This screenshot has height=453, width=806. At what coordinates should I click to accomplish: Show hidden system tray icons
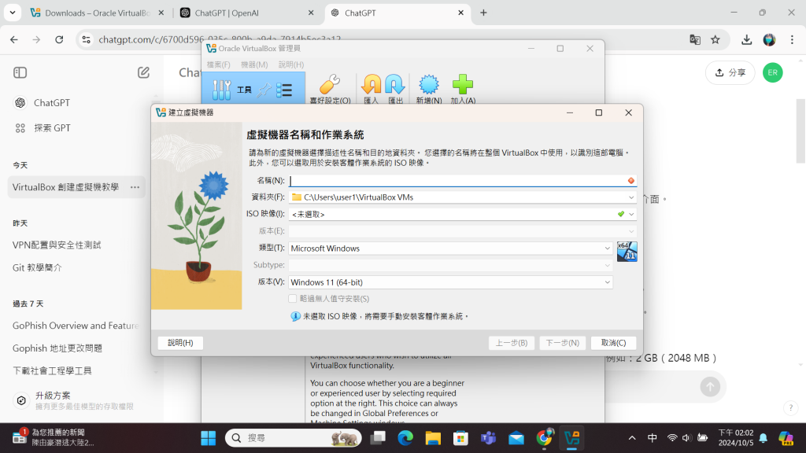click(x=632, y=438)
